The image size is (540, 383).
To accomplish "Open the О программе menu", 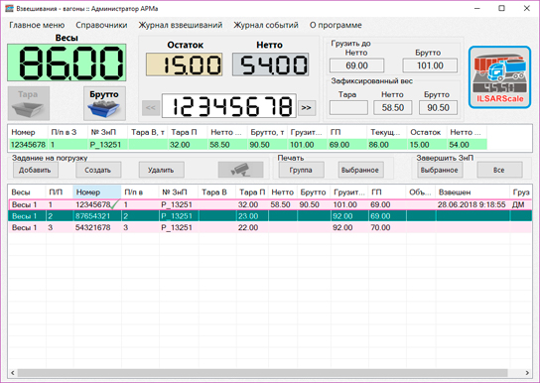I will click(336, 25).
